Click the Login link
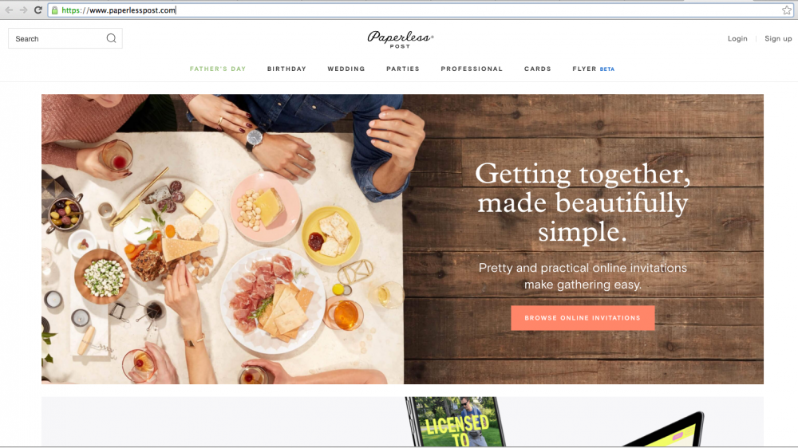The height and width of the screenshot is (448, 798). 737,38
